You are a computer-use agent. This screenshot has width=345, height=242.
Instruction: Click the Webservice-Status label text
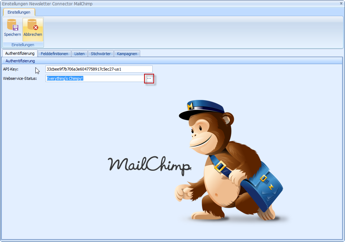pyautogui.click(x=20, y=78)
